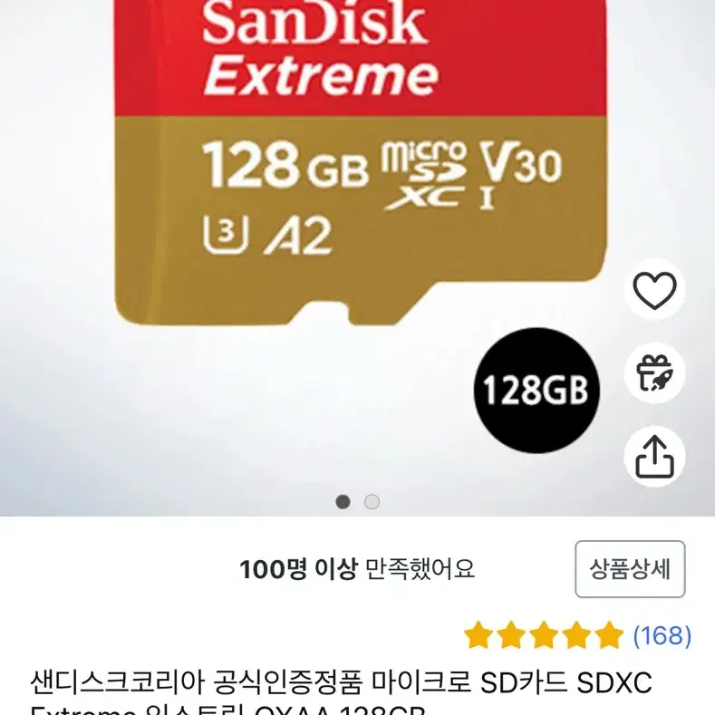Click the microSD XC logo on card
The width and height of the screenshot is (715, 715).
pyautogui.click(x=424, y=176)
